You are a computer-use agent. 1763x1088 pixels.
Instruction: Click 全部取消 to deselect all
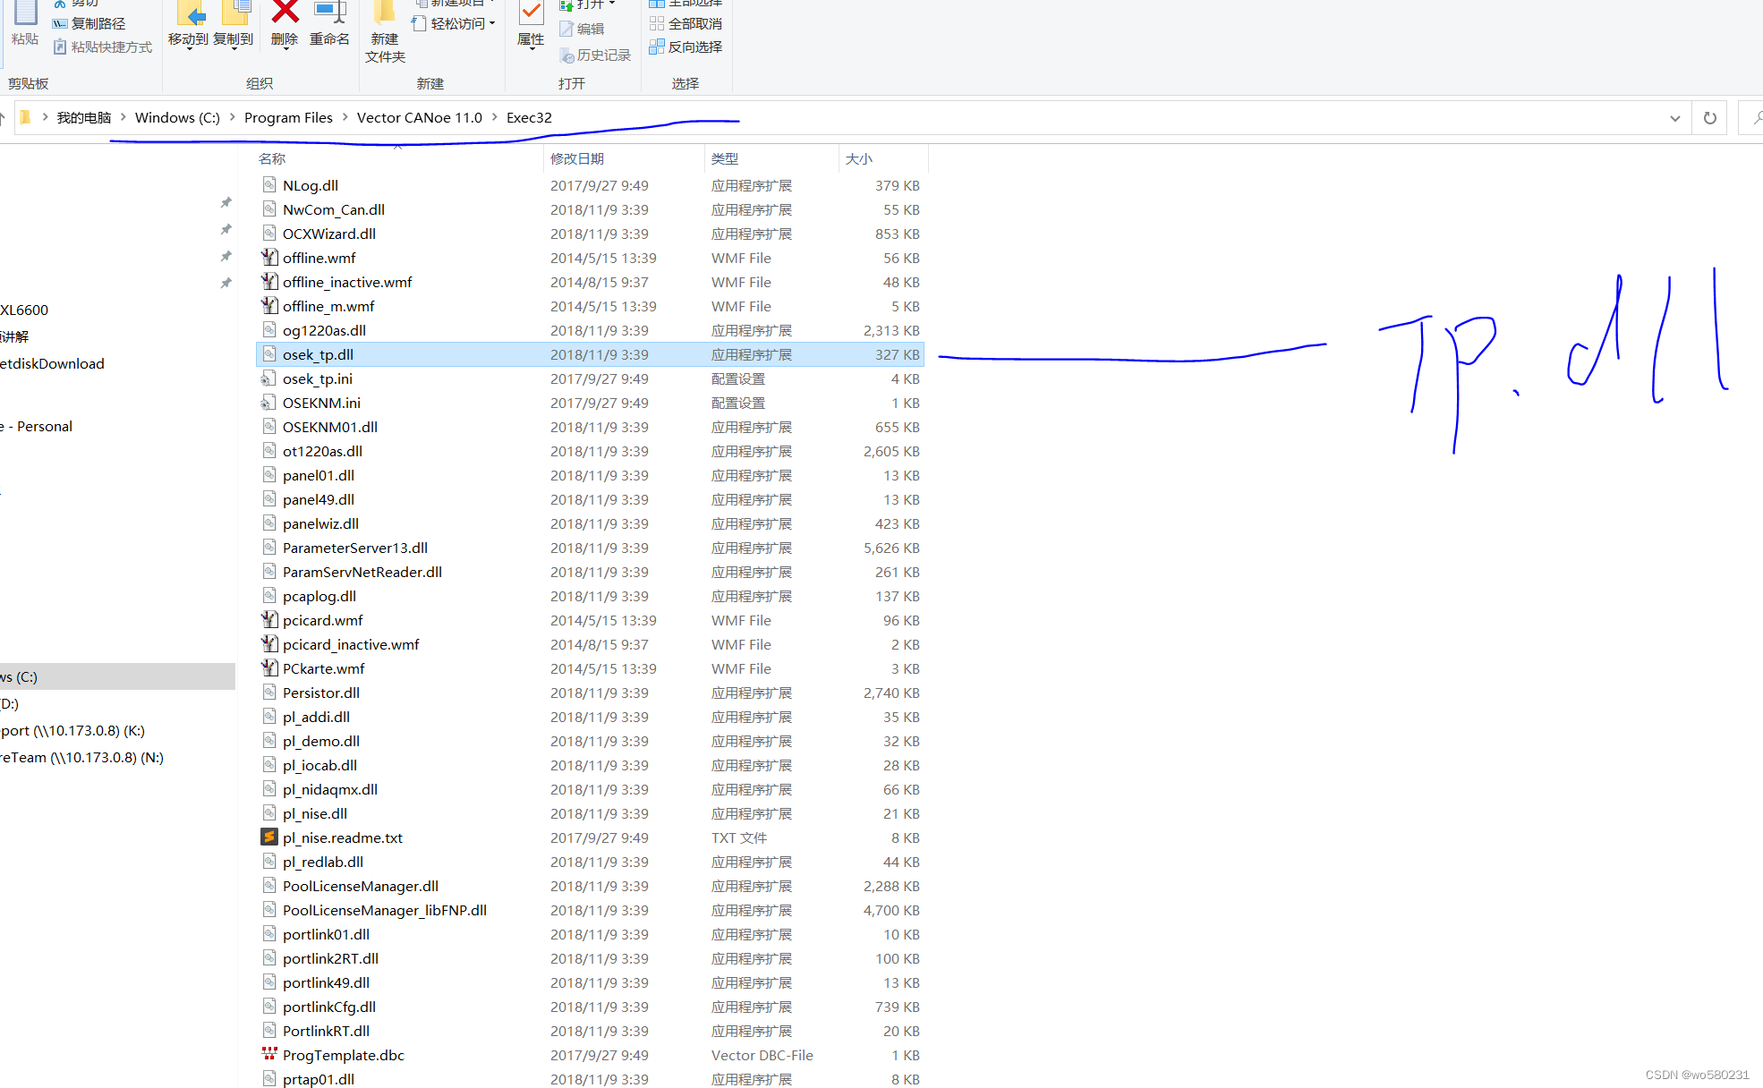(x=686, y=22)
